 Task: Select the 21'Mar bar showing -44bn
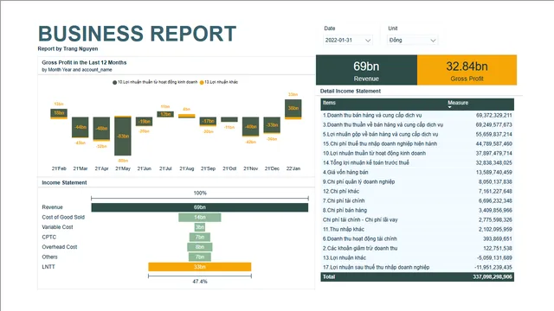(81, 127)
